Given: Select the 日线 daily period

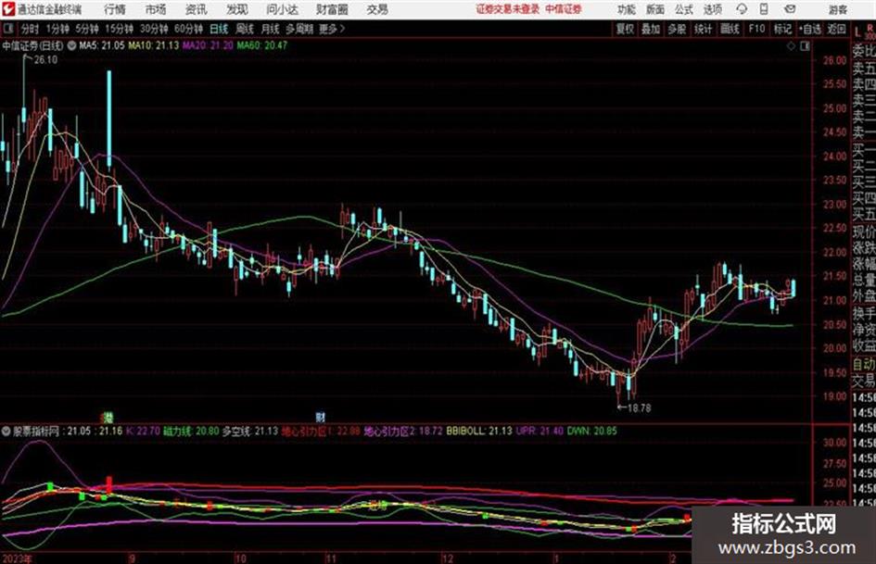Looking at the screenshot, I should tap(219, 29).
